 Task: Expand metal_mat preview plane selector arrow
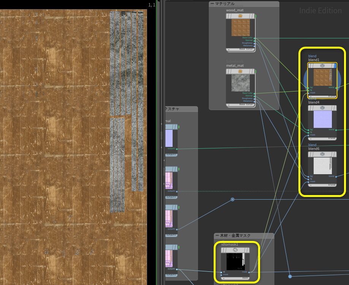pyautogui.click(x=228, y=105)
